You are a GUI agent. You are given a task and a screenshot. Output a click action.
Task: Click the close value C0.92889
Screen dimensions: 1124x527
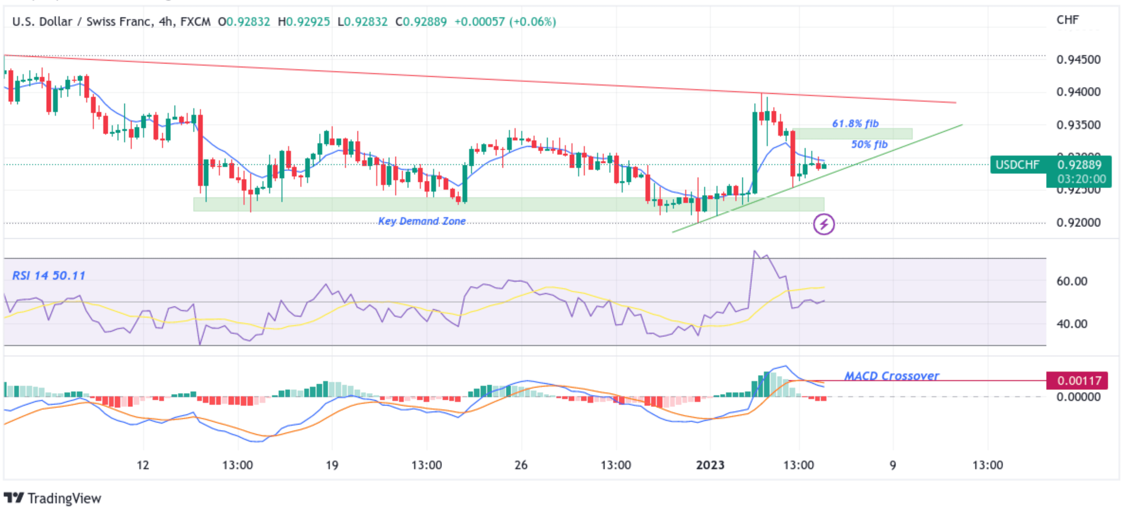pos(421,21)
